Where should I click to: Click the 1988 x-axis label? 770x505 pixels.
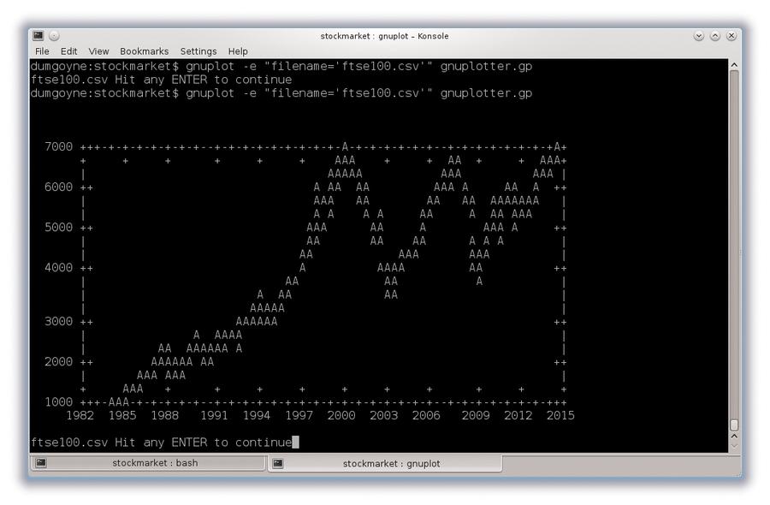click(x=165, y=416)
